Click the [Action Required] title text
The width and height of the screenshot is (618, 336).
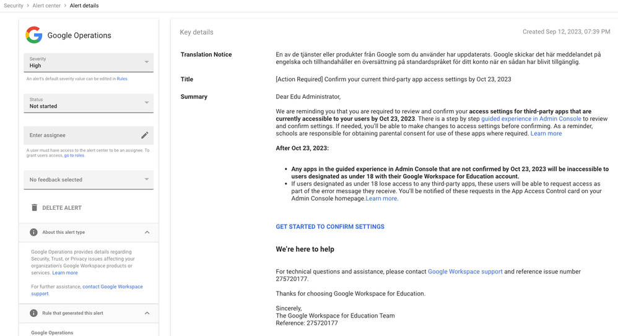pos(393,79)
